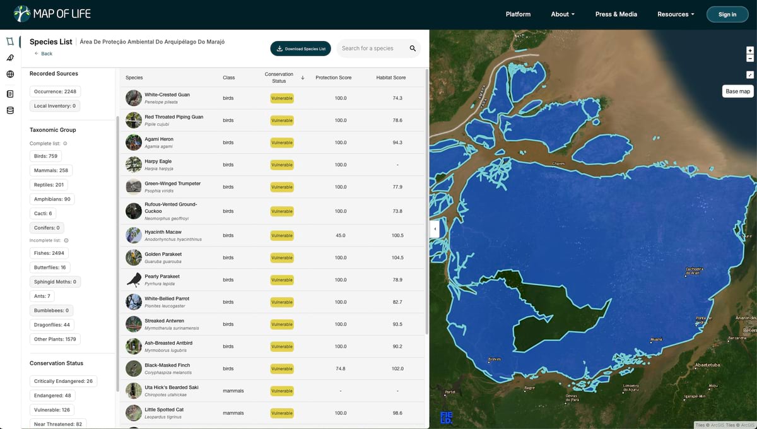Click the Field Lab logo on map
The height and width of the screenshot is (429, 757).
(446, 418)
